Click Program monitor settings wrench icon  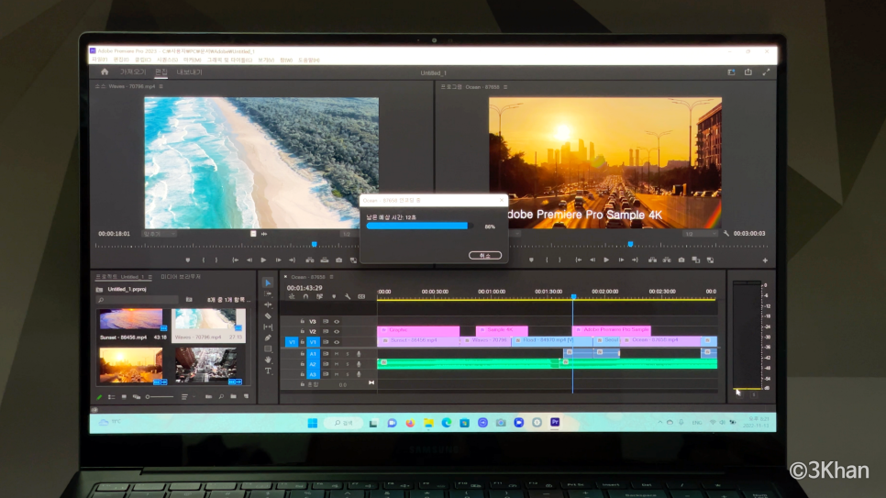coord(726,234)
